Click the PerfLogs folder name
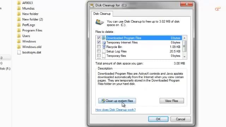226x127 pixels. click(x=29, y=25)
